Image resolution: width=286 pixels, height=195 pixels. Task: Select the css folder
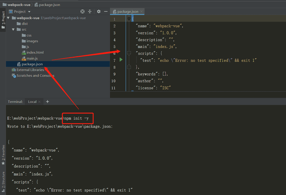(x=26, y=35)
